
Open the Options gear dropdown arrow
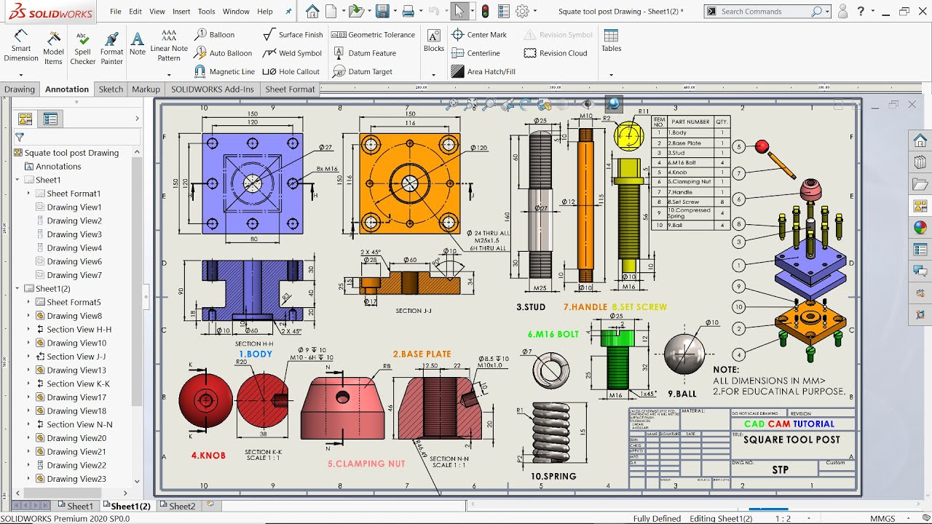(x=534, y=12)
